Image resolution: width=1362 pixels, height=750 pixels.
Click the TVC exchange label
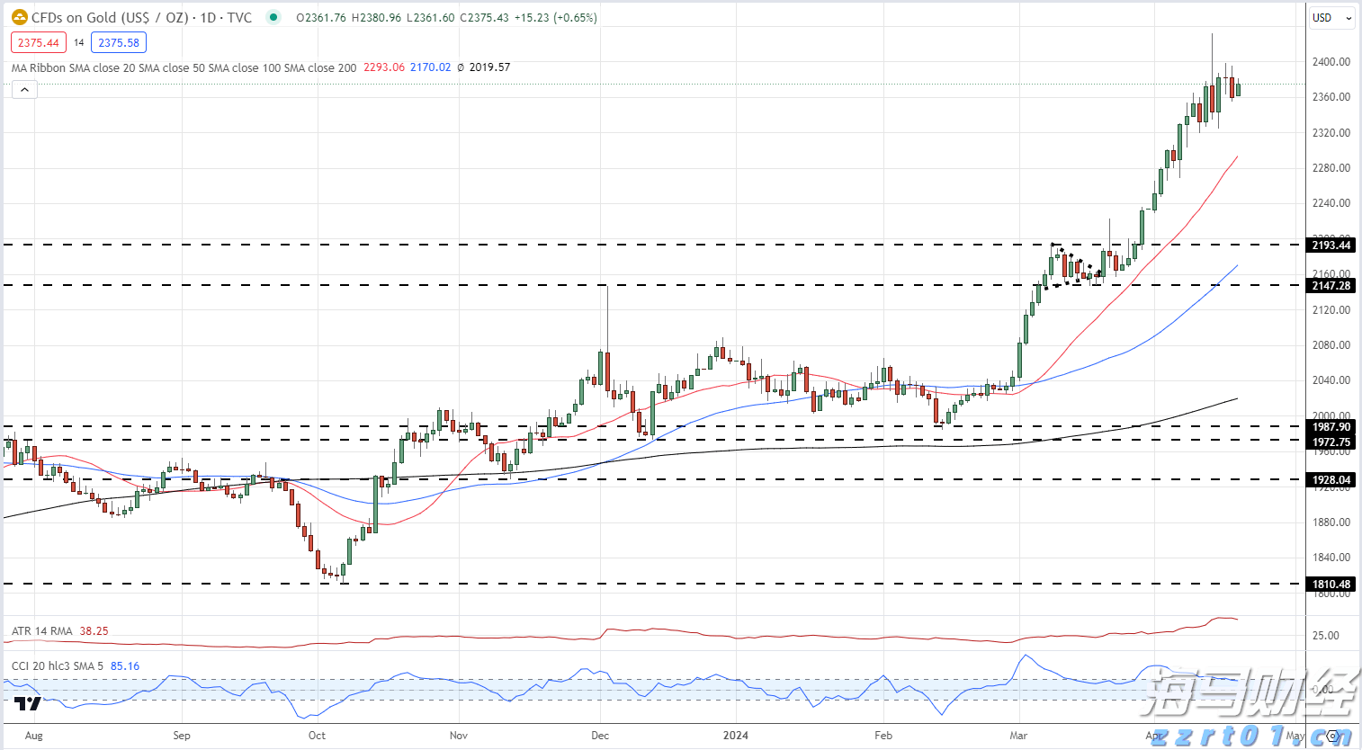pos(239,17)
